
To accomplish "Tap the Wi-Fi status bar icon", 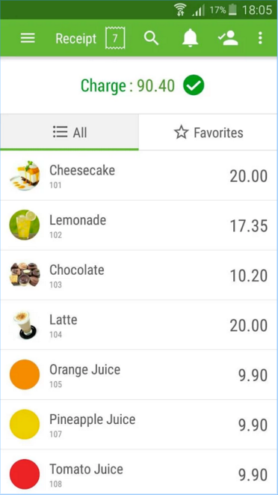I will point(182,10).
